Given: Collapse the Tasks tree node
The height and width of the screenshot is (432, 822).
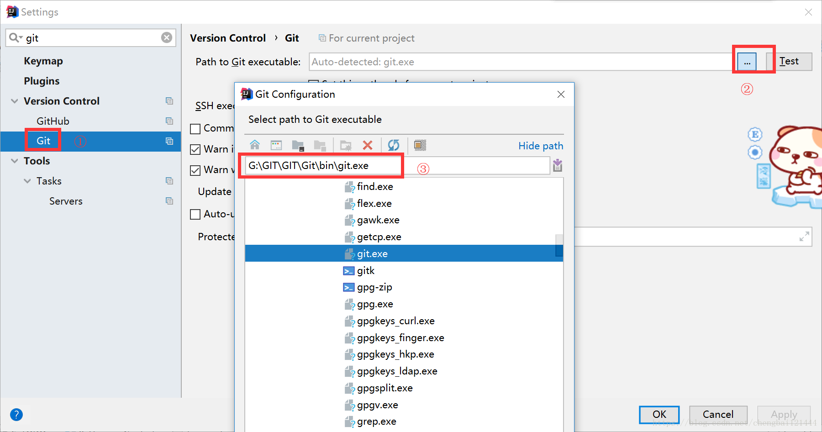Looking at the screenshot, I should [x=27, y=181].
